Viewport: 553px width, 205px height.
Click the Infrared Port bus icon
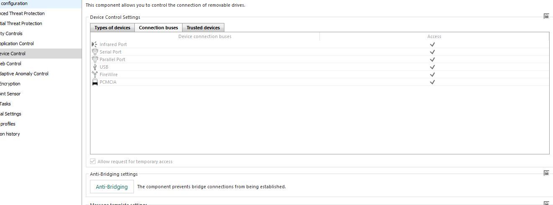coord(95,44)
